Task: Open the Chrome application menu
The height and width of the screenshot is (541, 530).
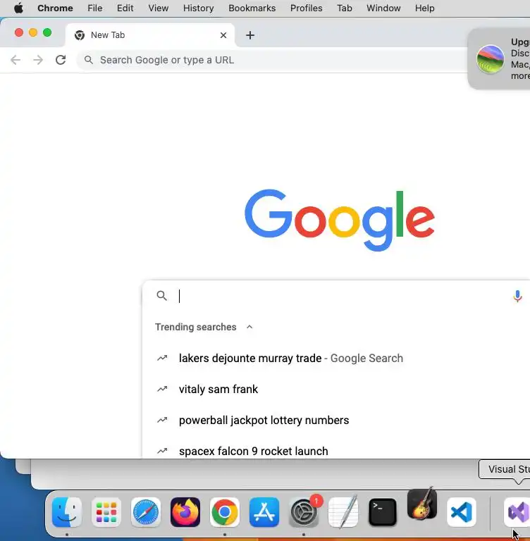Action: point(55,8)
